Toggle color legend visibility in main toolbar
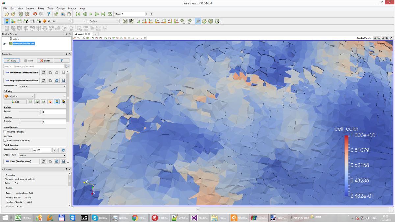The width and height of the screenshot is (395, 222). tap(7, 21)
